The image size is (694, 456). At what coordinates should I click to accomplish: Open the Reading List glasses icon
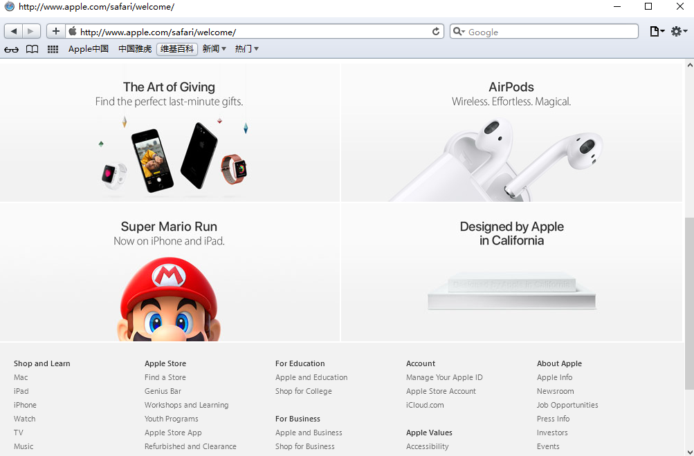tap(11, 49)
